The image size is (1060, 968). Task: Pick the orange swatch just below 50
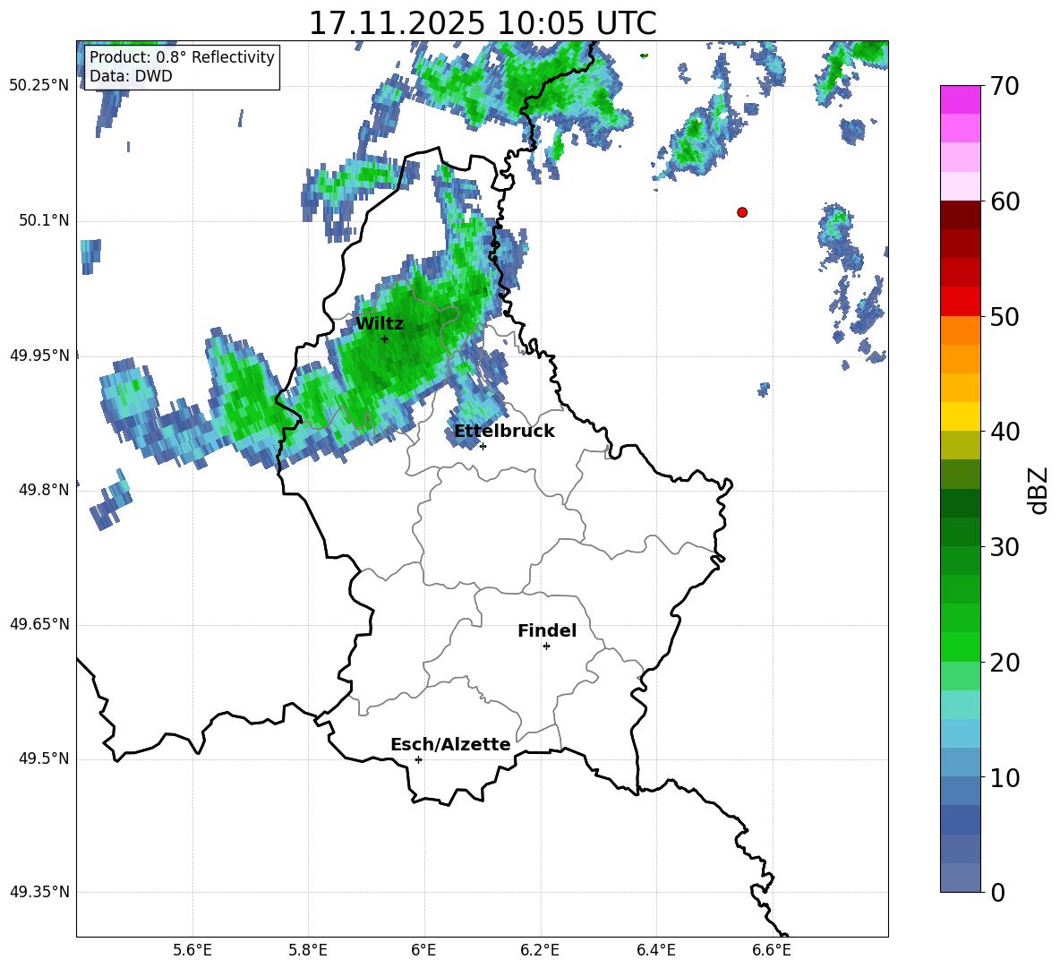click(x=961, y=330)
